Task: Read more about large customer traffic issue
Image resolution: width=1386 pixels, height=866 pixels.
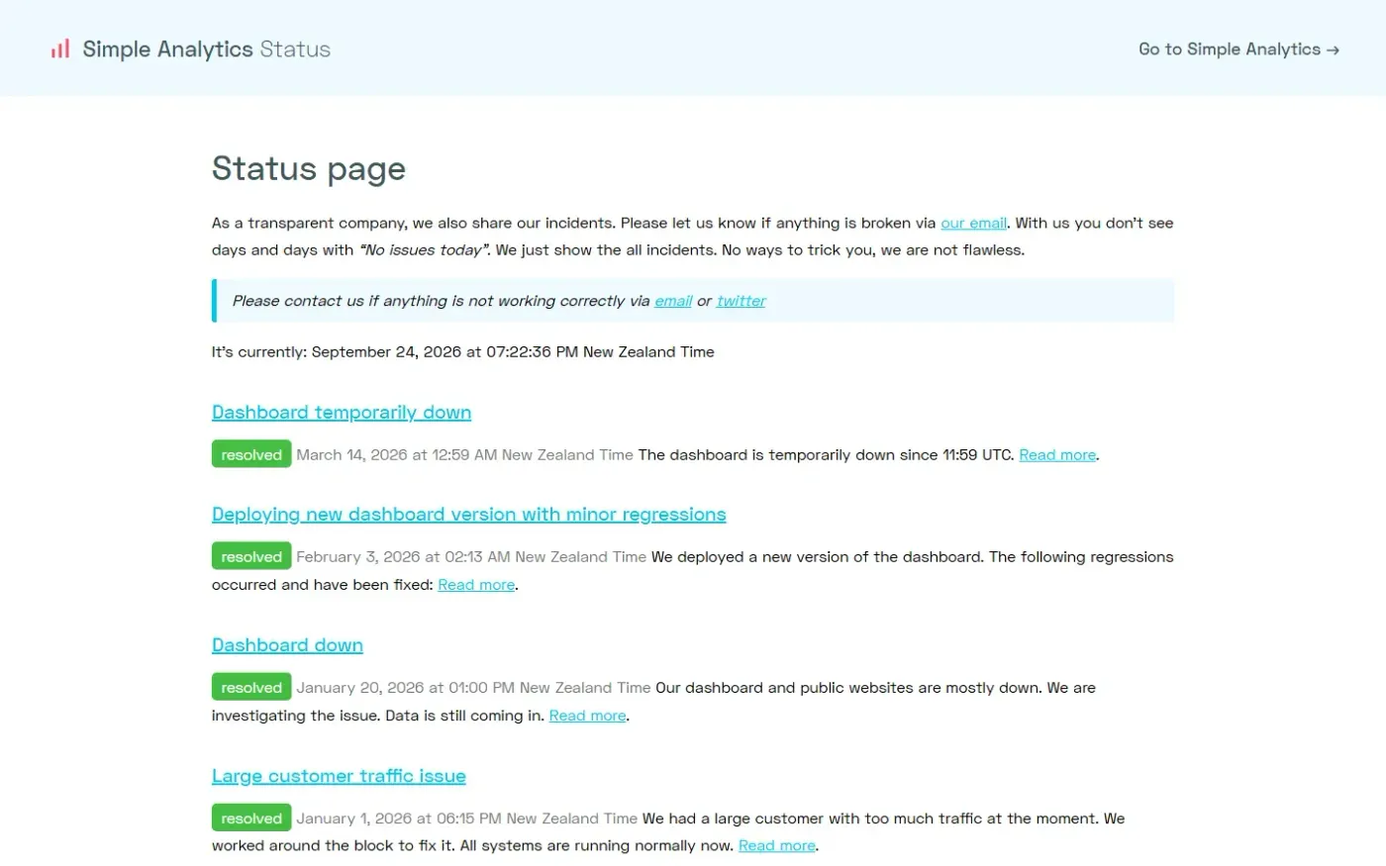Action: [777, 845]
